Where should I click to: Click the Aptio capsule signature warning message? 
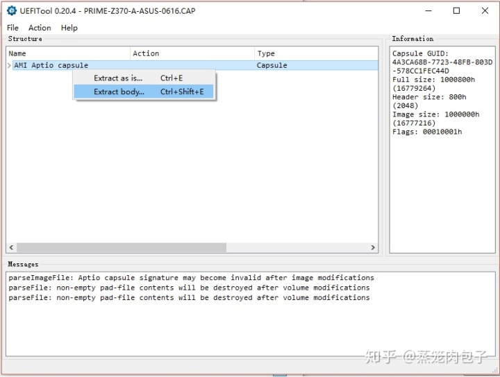pyautogui.click(x=192, y=278)
